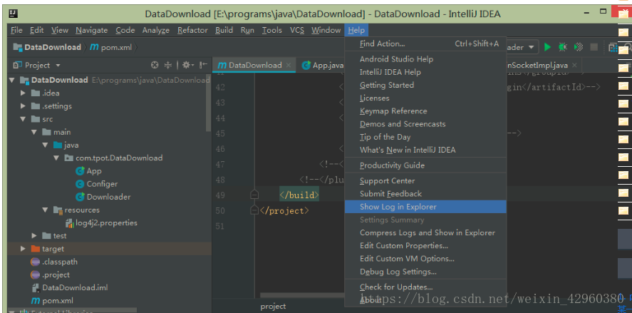The image size is (632, 313).
Task: Open the VCS menu
Action: (x=297, y=30)
